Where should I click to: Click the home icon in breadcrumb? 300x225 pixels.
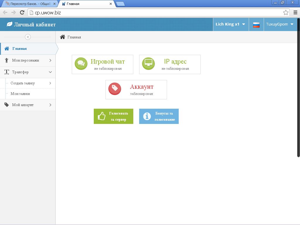pyautogui.click(x=62, y=37)
